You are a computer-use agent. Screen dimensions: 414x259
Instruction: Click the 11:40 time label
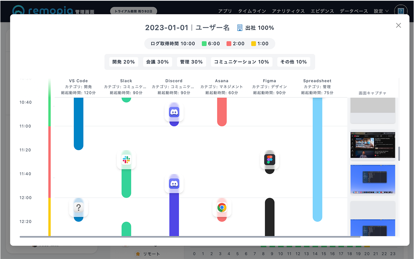click(x=26, y=174)
